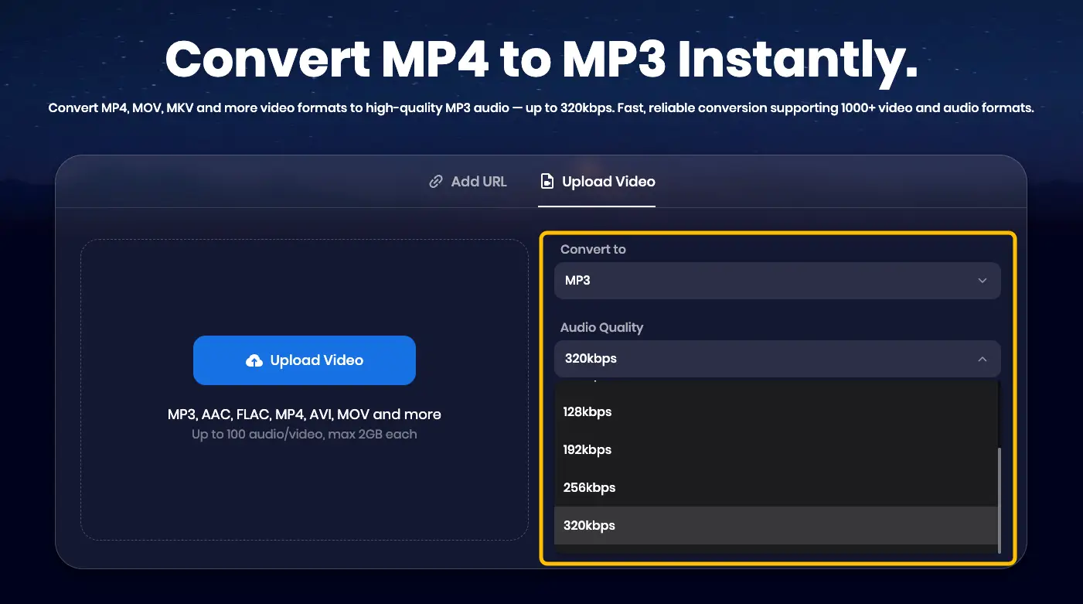Click the blue Upload Video button
The height and width of the screenshot is (604, 1083).
304,360
